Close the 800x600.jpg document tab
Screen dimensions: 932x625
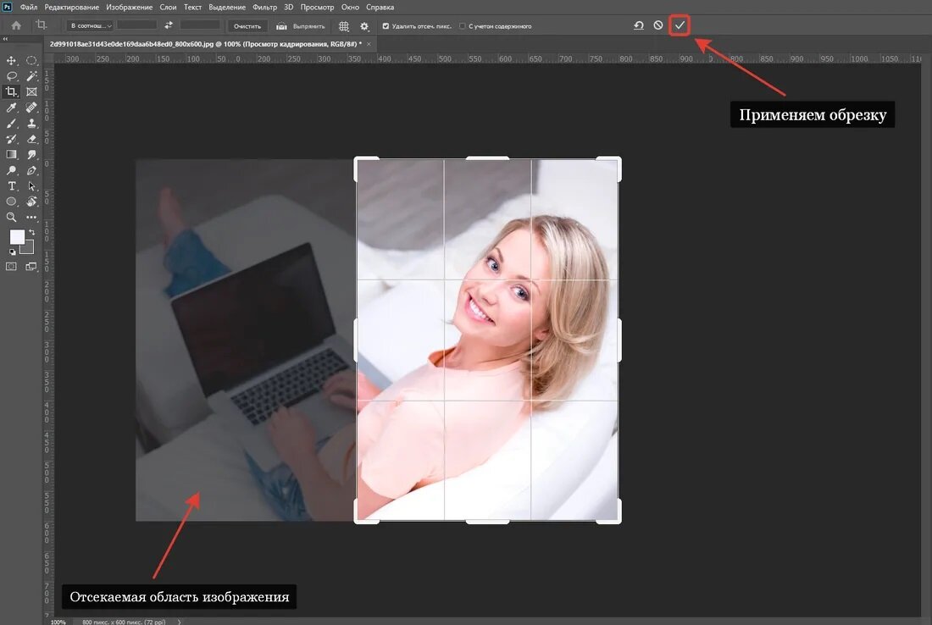(369, 44)
